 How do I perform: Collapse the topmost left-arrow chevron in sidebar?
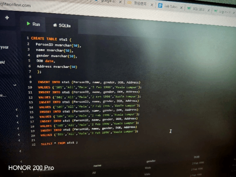(17, 111)
